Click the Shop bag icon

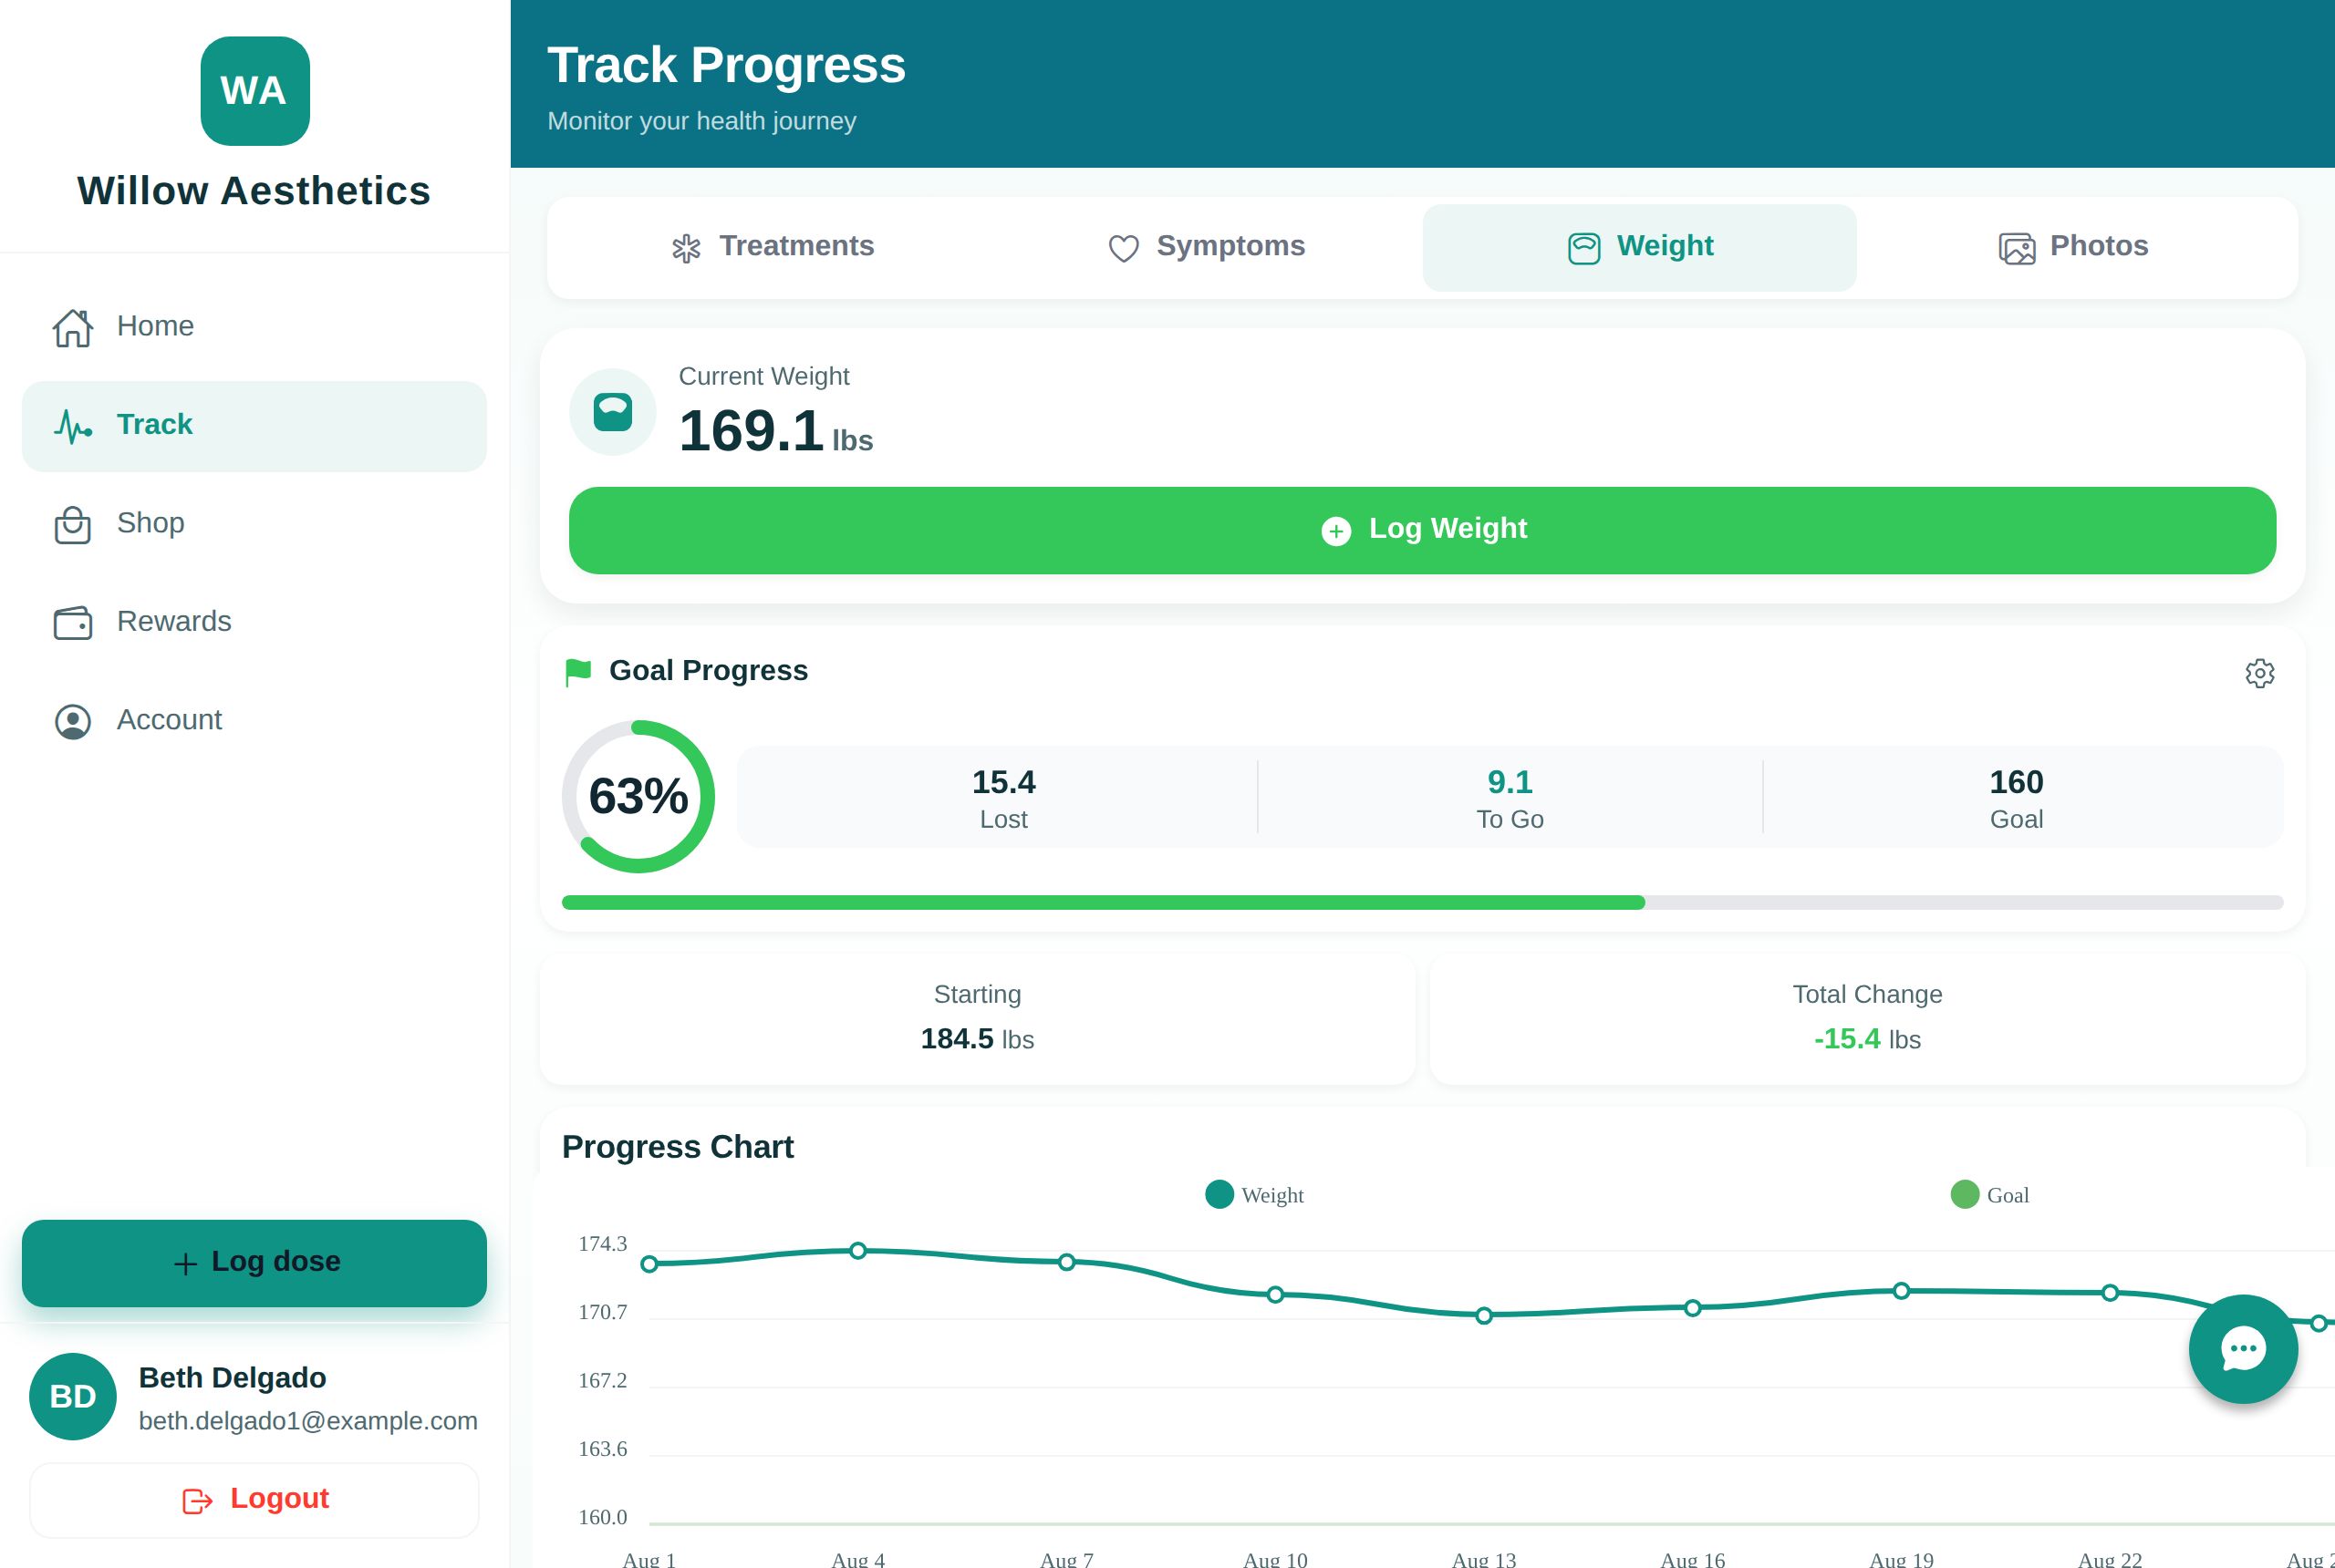click(73, 524)
